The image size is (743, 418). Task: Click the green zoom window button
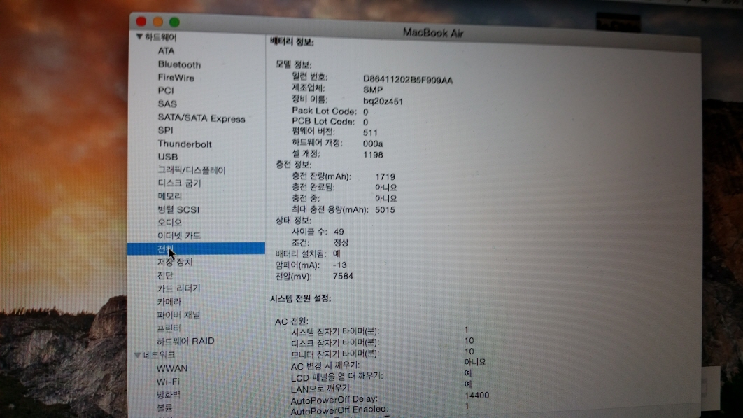(x=174, y=22)
